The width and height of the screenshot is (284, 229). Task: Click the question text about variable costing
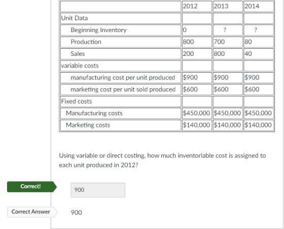(162, 160)
